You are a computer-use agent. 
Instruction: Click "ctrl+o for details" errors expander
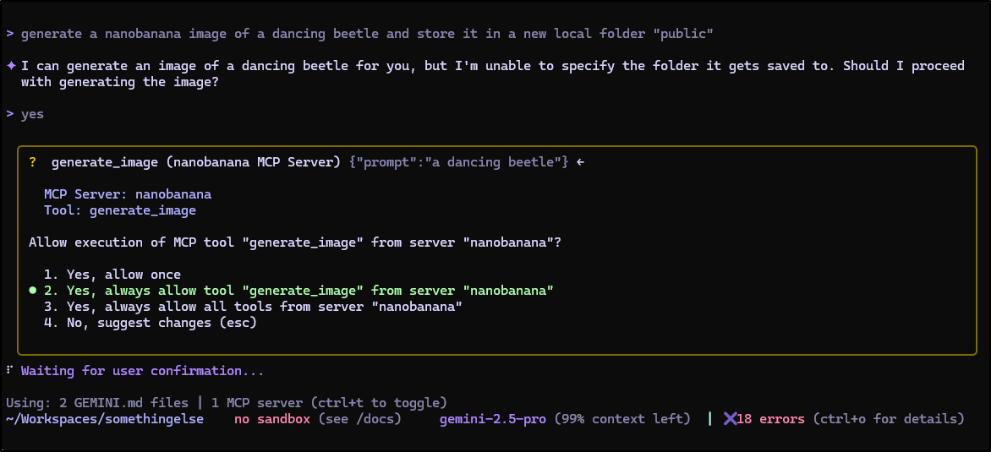point(890,419)
